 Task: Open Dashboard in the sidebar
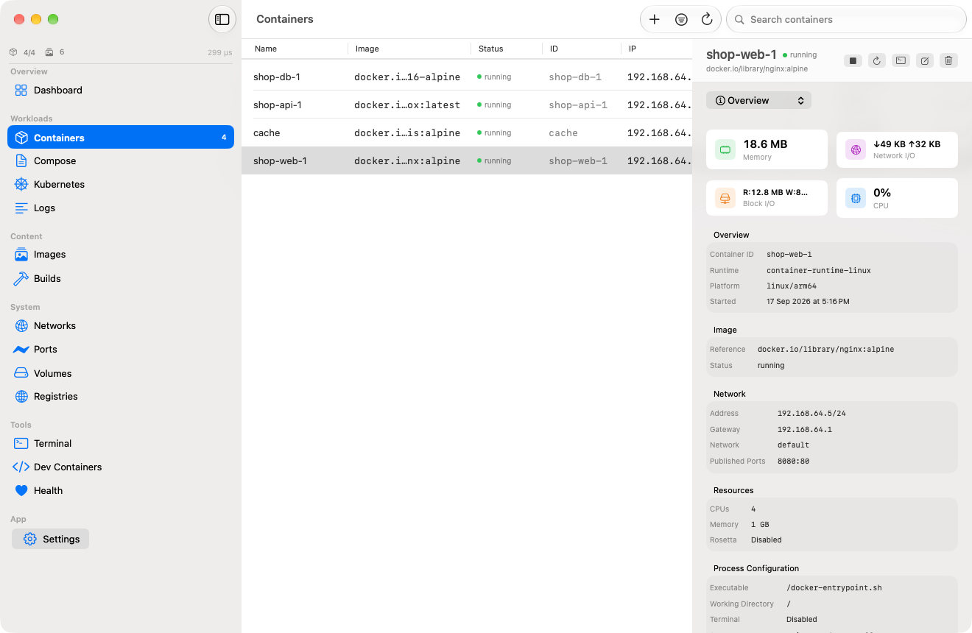(x=121, y=90)
